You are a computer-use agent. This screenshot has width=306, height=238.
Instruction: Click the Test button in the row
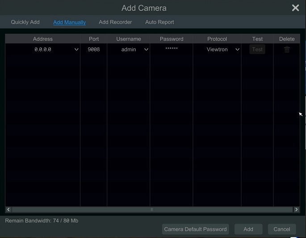pos(257,50)
